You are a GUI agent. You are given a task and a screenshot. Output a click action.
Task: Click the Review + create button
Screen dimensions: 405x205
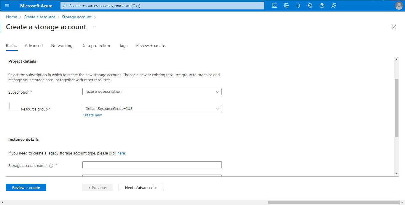pyautogui.click(x=26, y=188)
